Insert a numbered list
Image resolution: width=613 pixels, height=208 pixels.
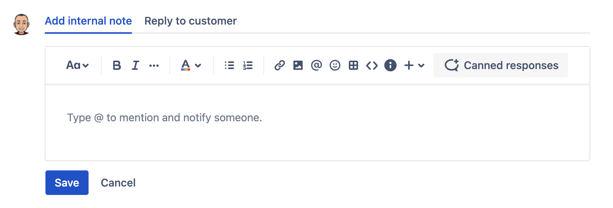click(248, 66)
